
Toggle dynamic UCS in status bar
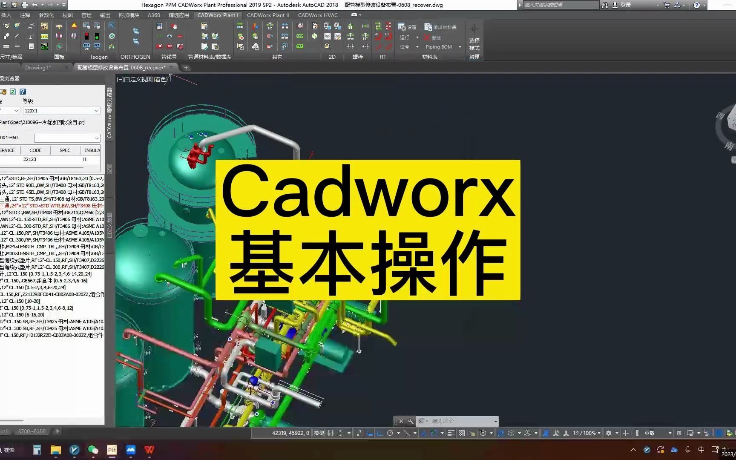tap(501, 433)
